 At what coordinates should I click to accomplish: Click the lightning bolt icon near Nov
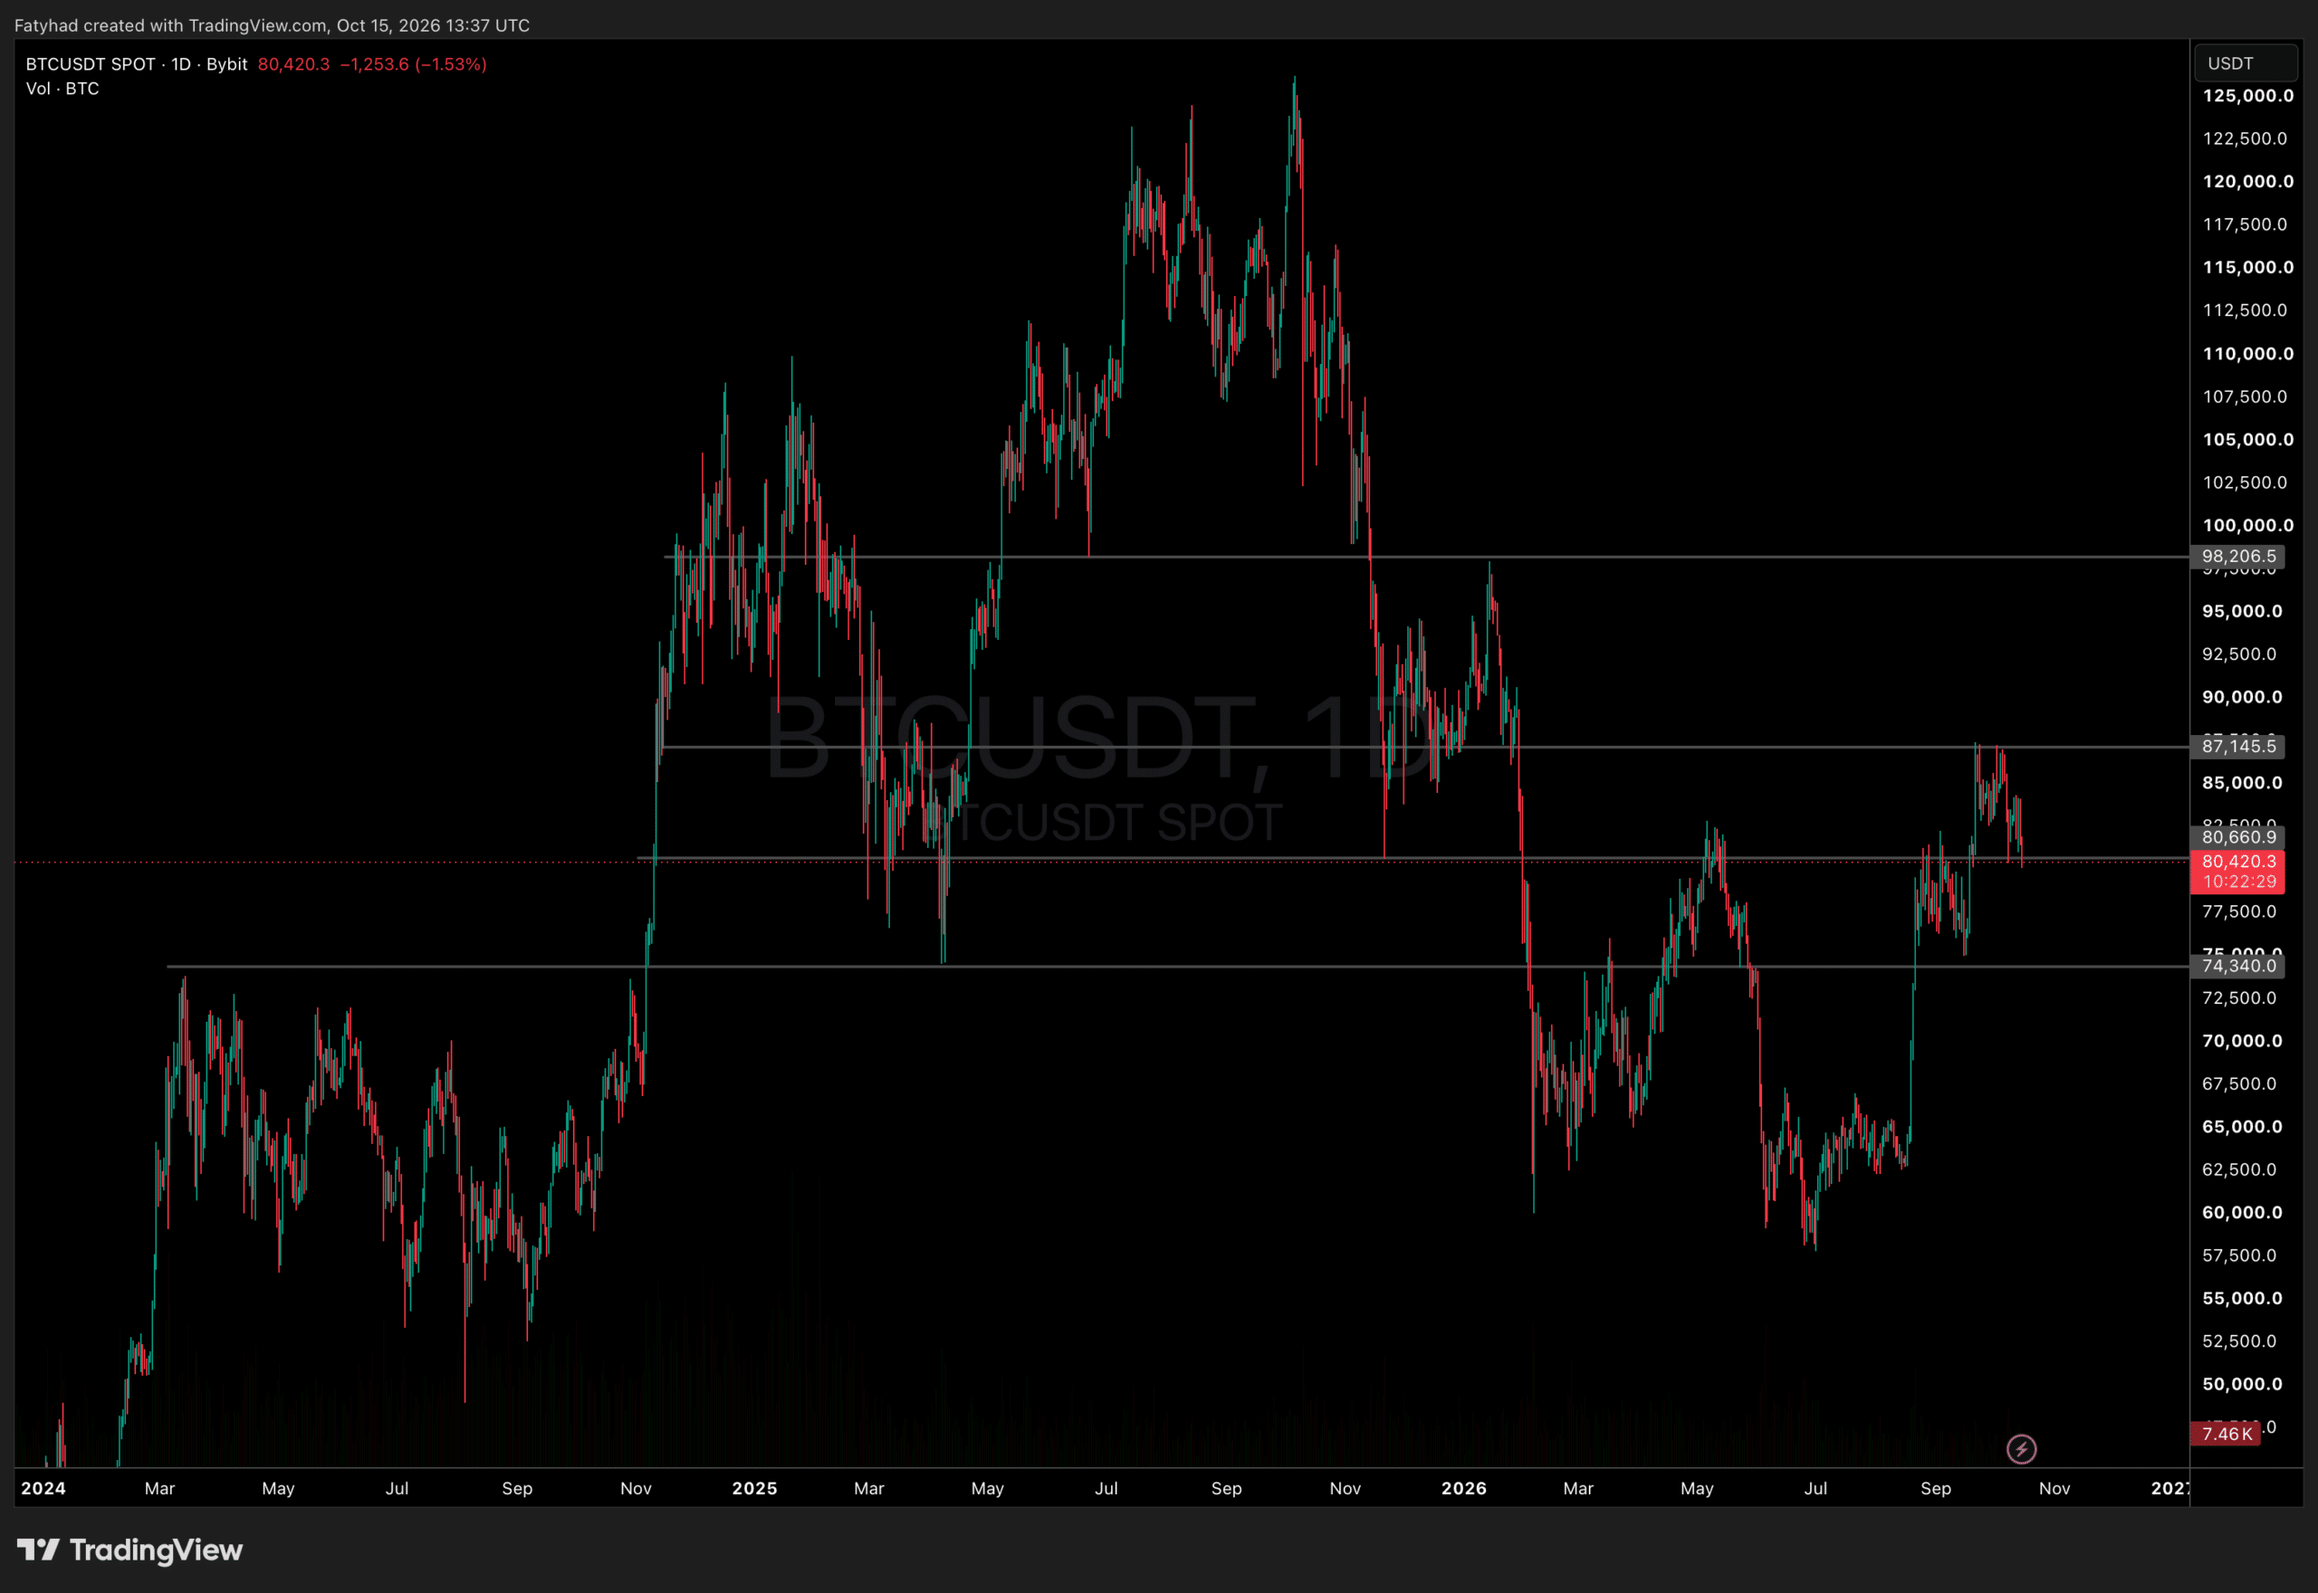pos(2022,1448)
